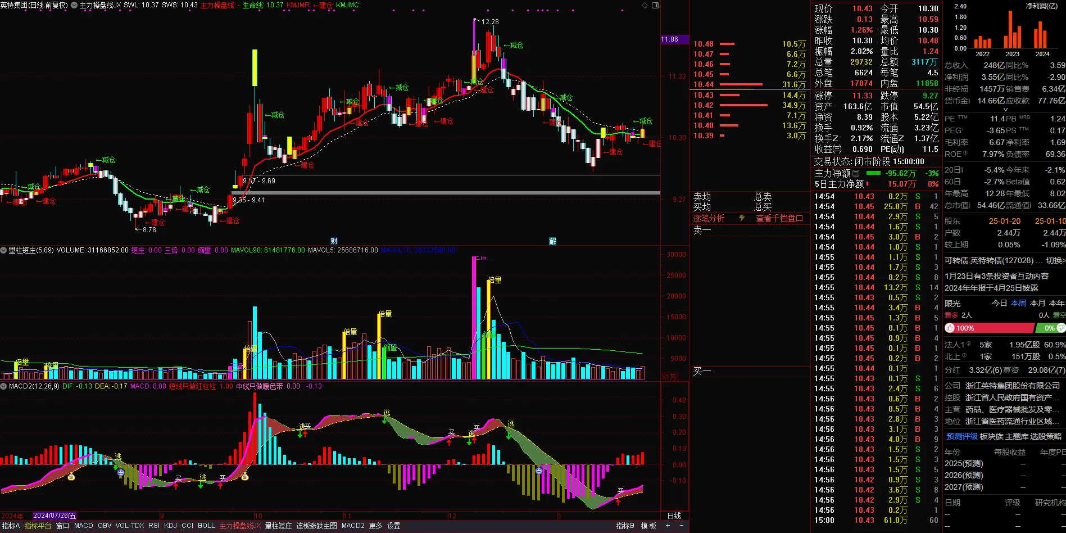The height and width of the screenshot is (533, 1066).
Task: Toggle the indicator icon left of 量柱短庄
Action: pyautogui.click(x=3, y=250)
